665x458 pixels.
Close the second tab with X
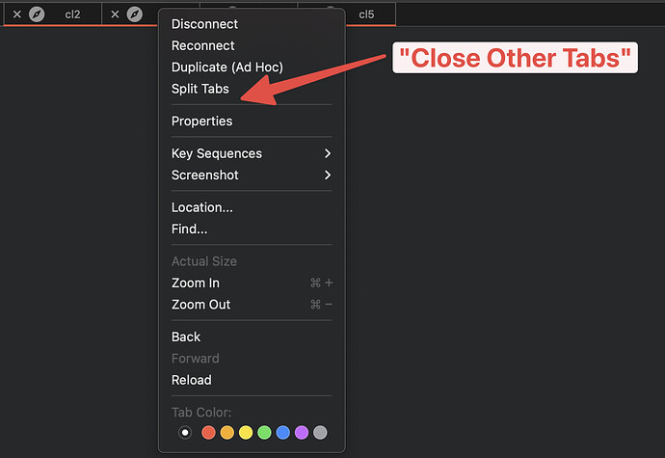click(x=115, y=14)
